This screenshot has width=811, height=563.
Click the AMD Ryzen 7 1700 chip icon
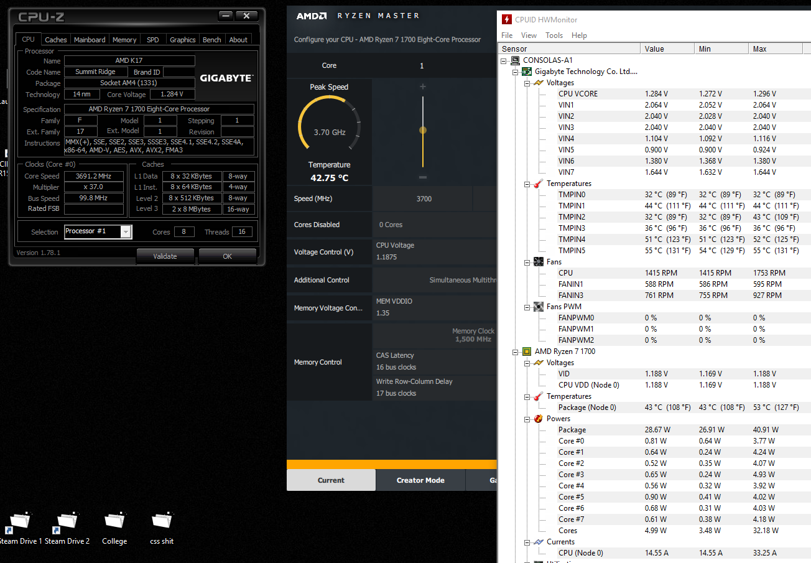click(x=526, y=351)
